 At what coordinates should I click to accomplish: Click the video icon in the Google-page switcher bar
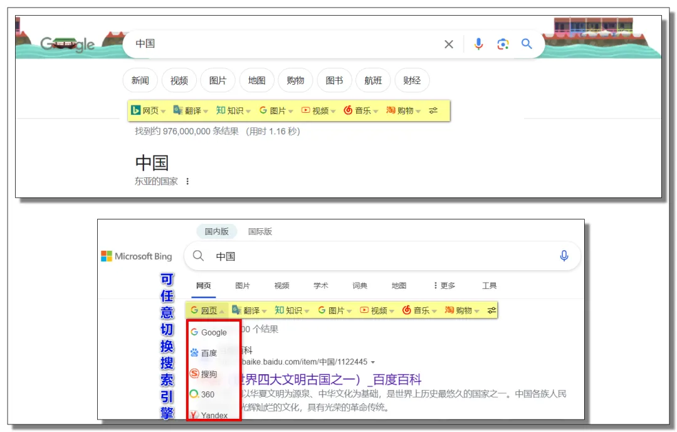pyautogui.click(x=305, y=110)
